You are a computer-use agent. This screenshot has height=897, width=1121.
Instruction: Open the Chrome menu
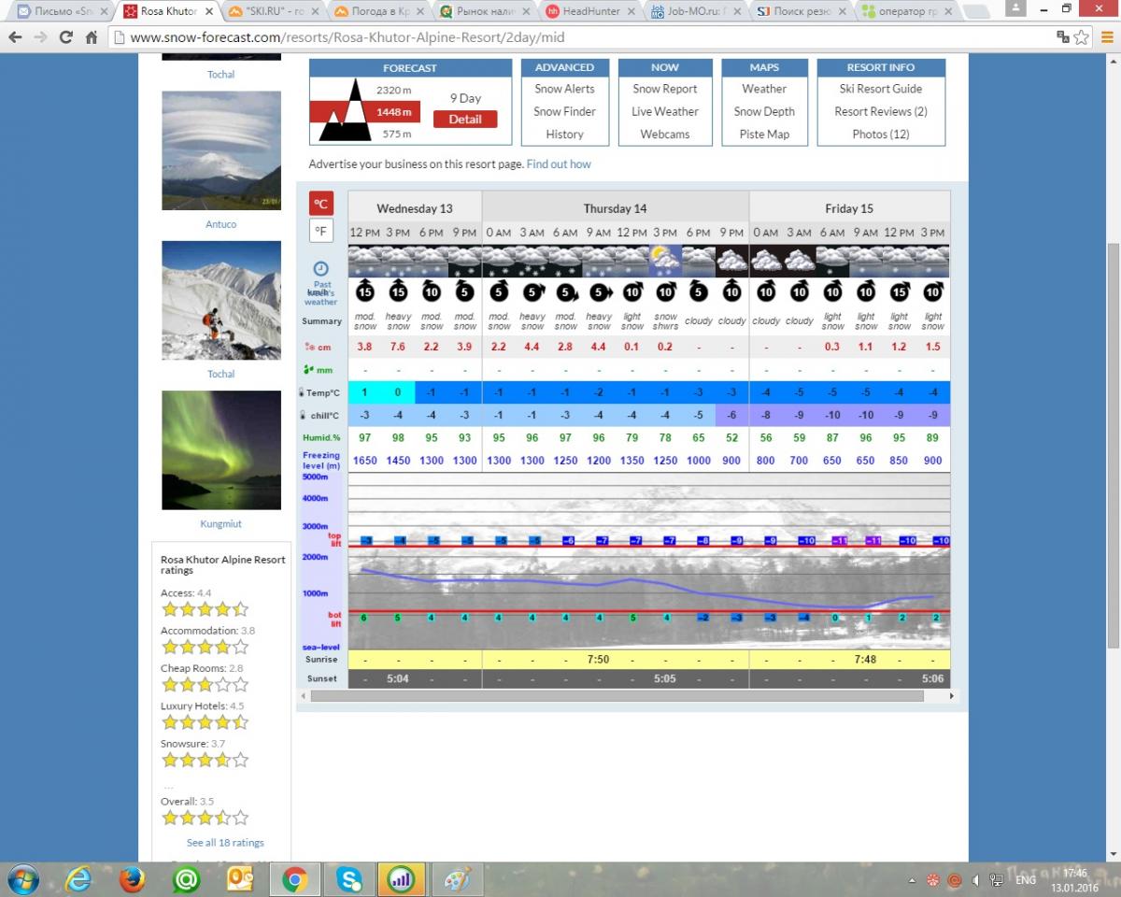click(x=1107, y=37)
